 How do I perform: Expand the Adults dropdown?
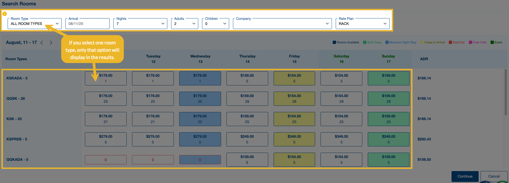pos(184,24)
